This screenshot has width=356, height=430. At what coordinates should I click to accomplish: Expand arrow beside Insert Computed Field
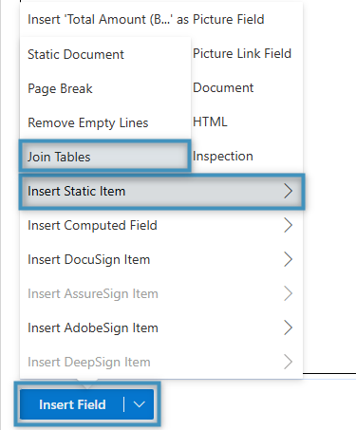288,225
